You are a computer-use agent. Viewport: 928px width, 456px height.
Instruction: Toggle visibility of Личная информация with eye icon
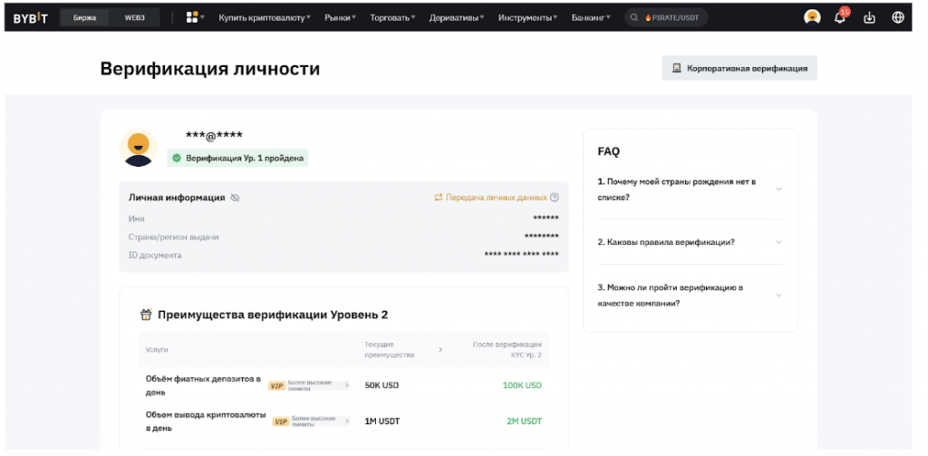click(x=236, y=198)
